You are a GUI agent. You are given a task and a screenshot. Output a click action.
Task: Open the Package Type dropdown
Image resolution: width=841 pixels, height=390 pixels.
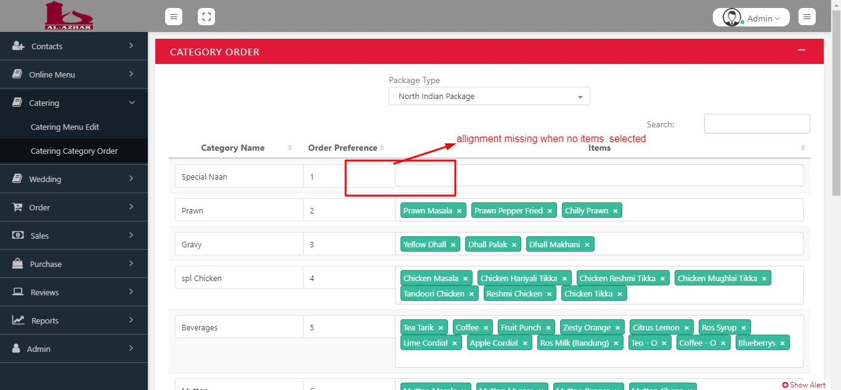click(x=489, y=97)
